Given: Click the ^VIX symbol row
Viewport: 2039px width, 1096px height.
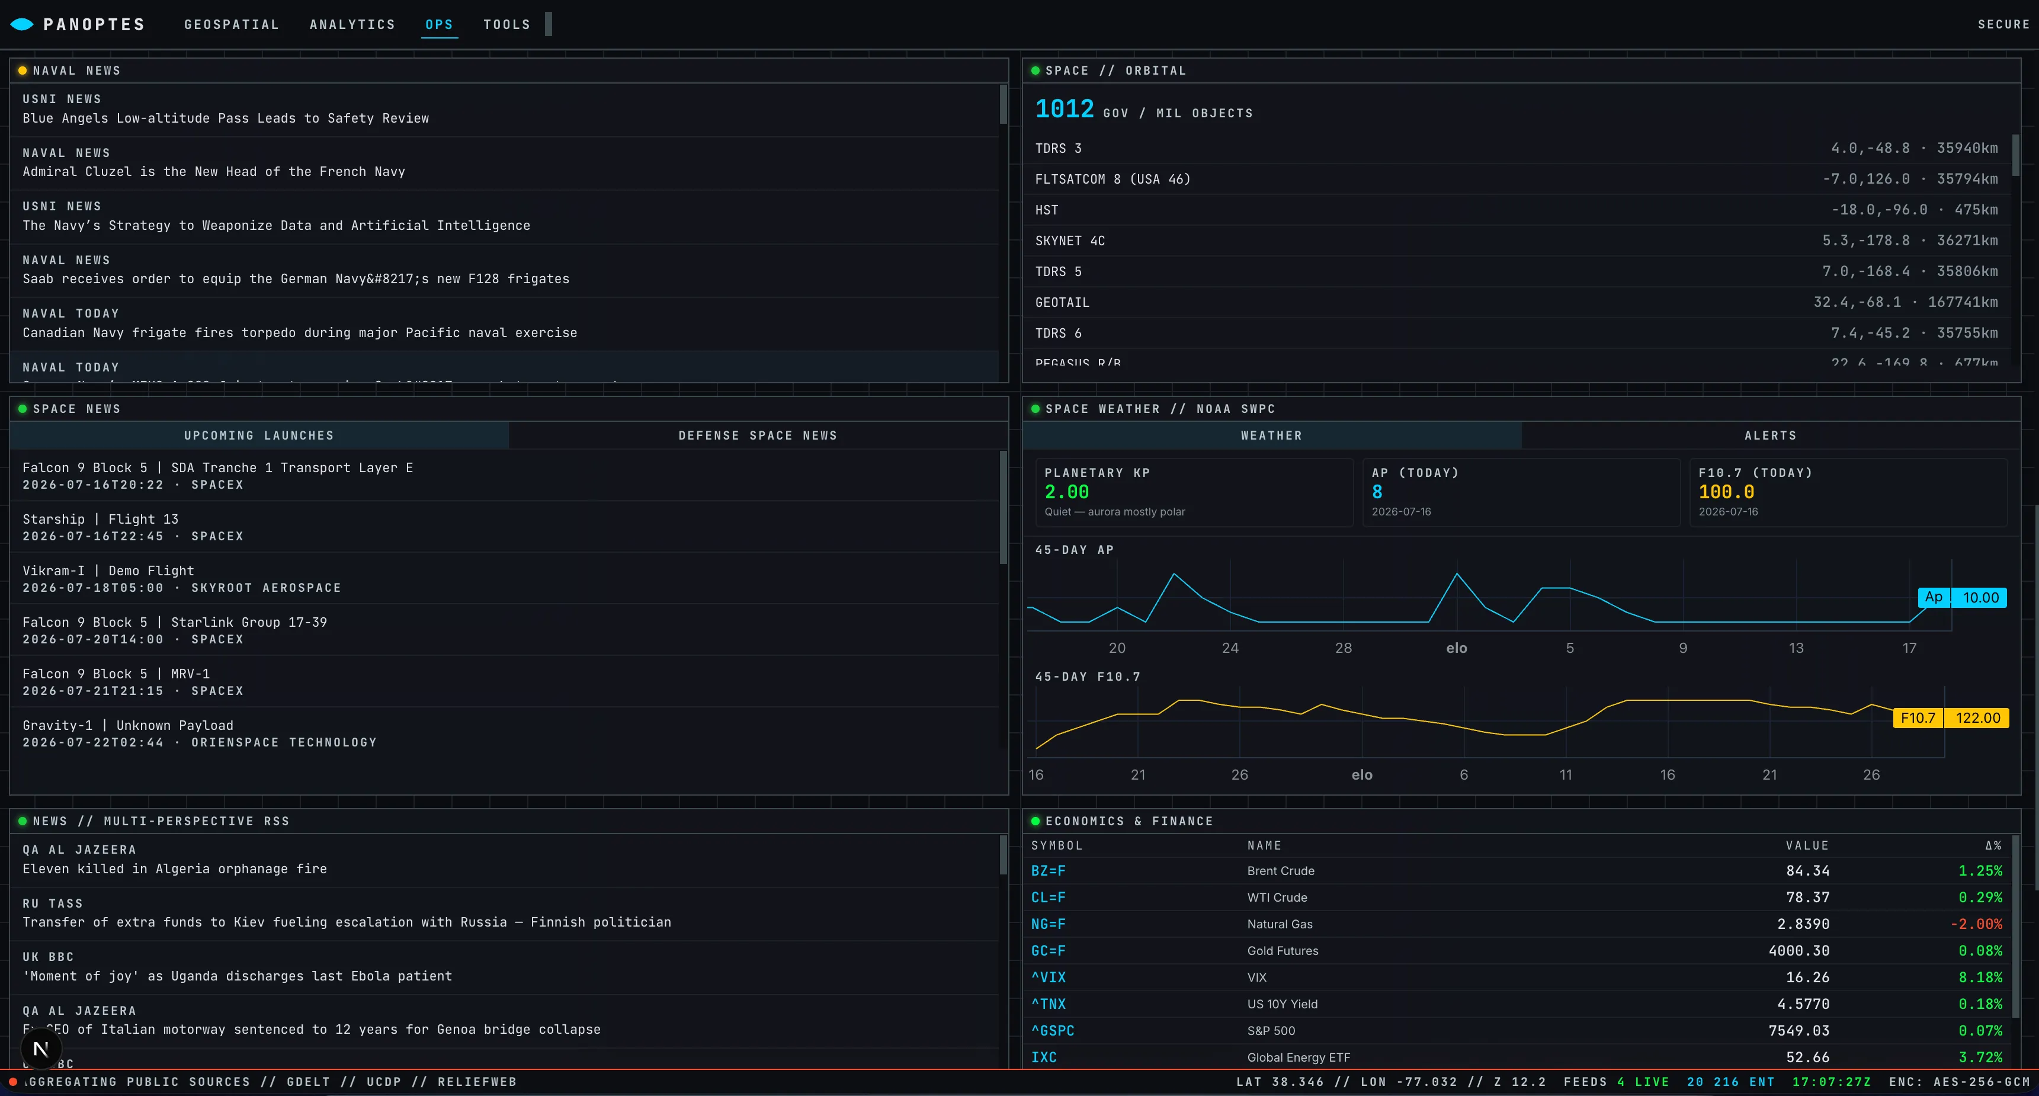Looking at the screenshot, I should [x=1517, y=978].
